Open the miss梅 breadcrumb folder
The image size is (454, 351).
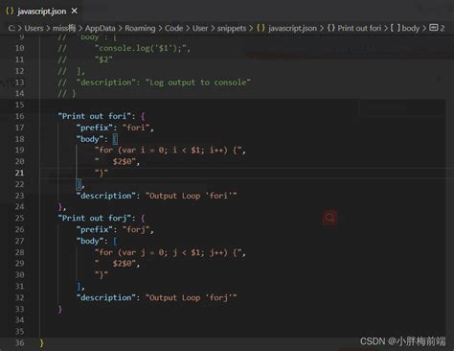64,28
